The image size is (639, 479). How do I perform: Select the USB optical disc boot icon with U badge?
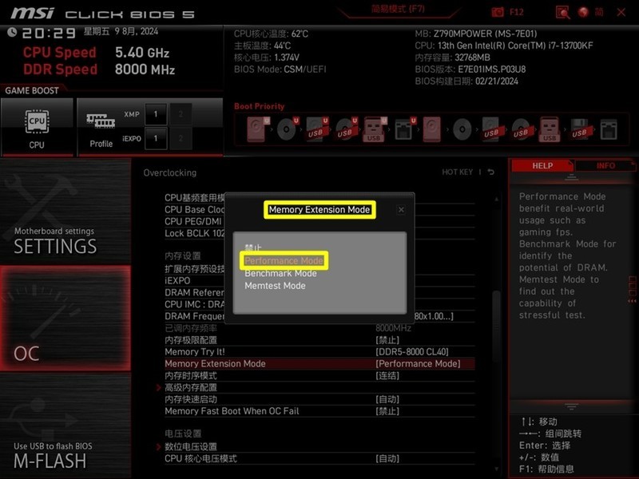347,129
